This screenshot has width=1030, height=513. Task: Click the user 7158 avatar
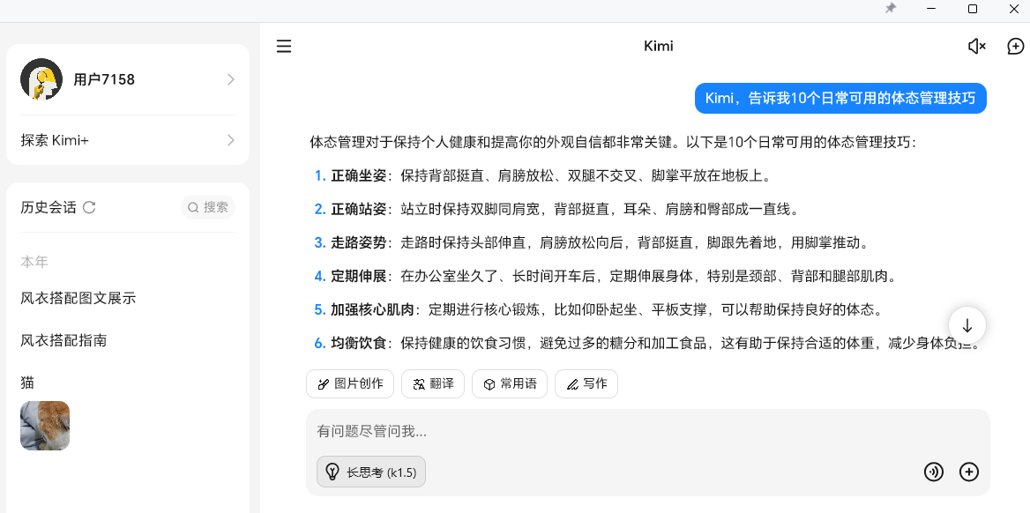click(41, 78)
